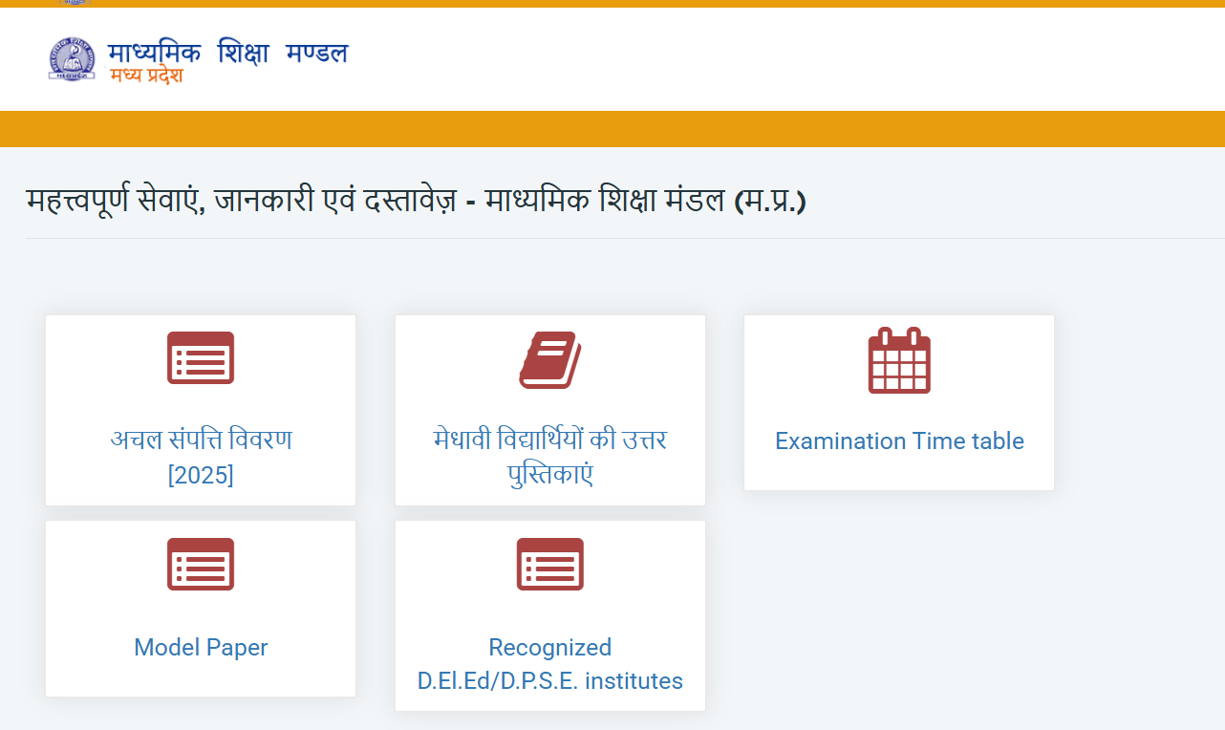
Task: Open the Examination Time table link
Action: (x=899, y=441)
